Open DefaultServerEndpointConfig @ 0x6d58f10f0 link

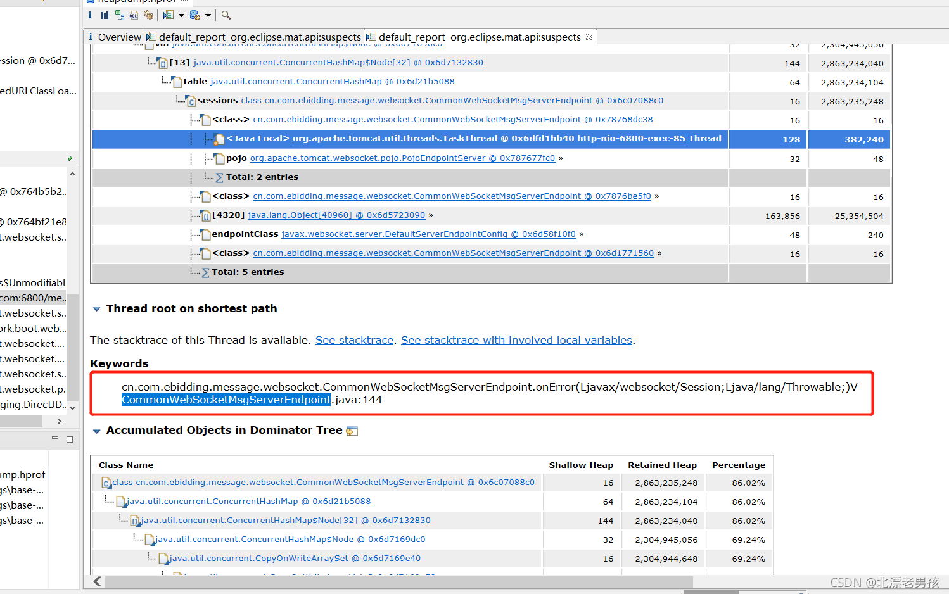[429, 234]
